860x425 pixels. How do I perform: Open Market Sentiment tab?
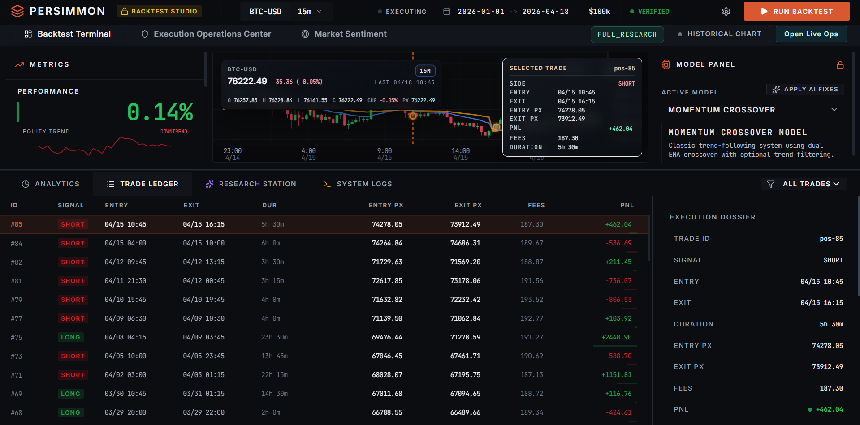[344, 34]
